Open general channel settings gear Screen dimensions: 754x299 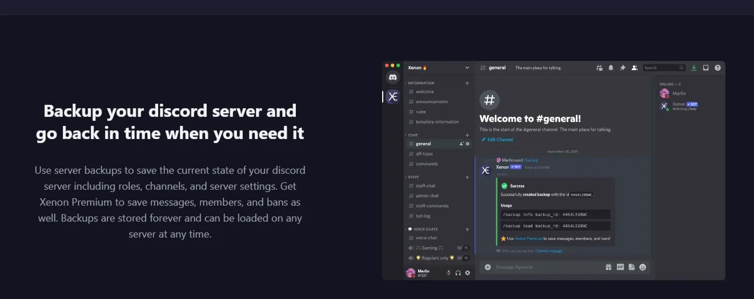point(468,144)
